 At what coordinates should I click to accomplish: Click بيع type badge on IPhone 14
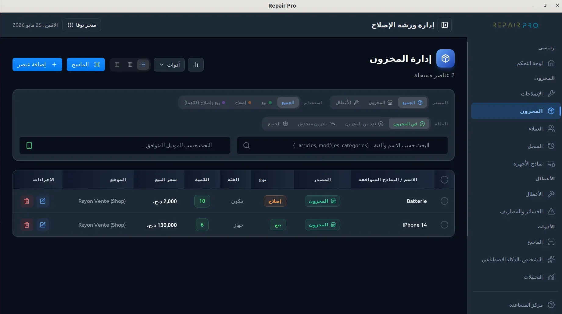pos(278,225)
